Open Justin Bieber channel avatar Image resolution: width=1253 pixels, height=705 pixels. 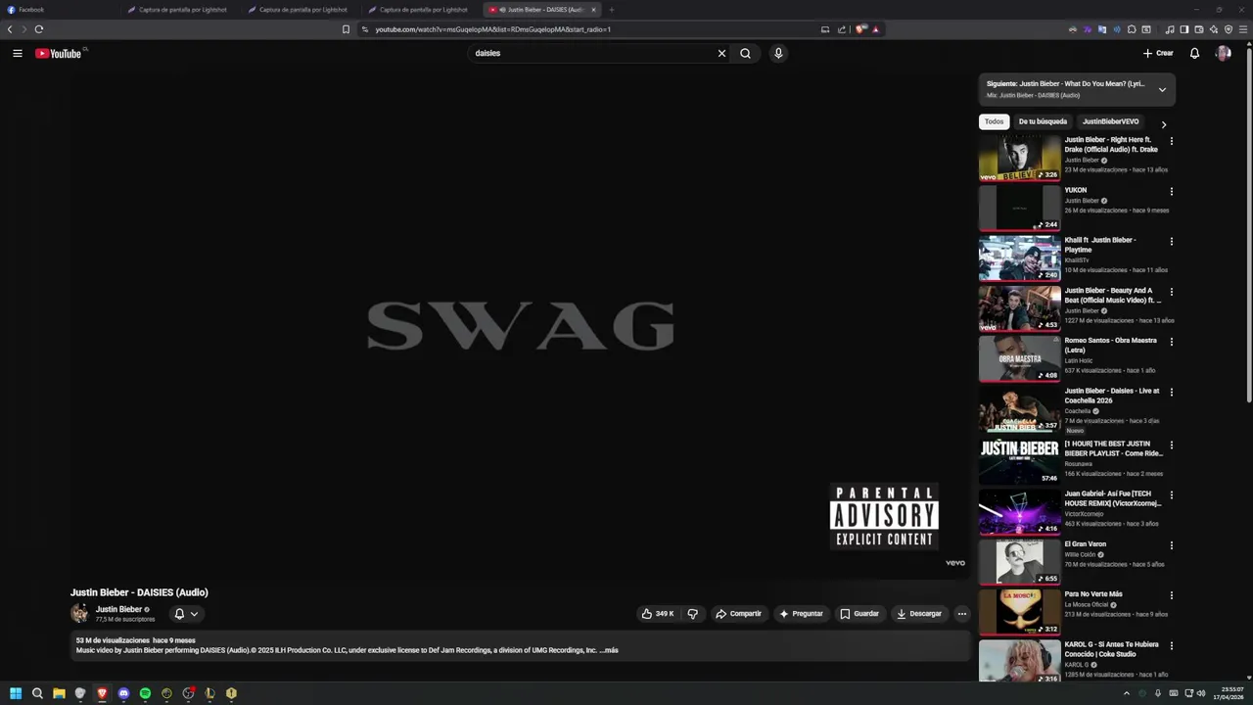(79, 614)
